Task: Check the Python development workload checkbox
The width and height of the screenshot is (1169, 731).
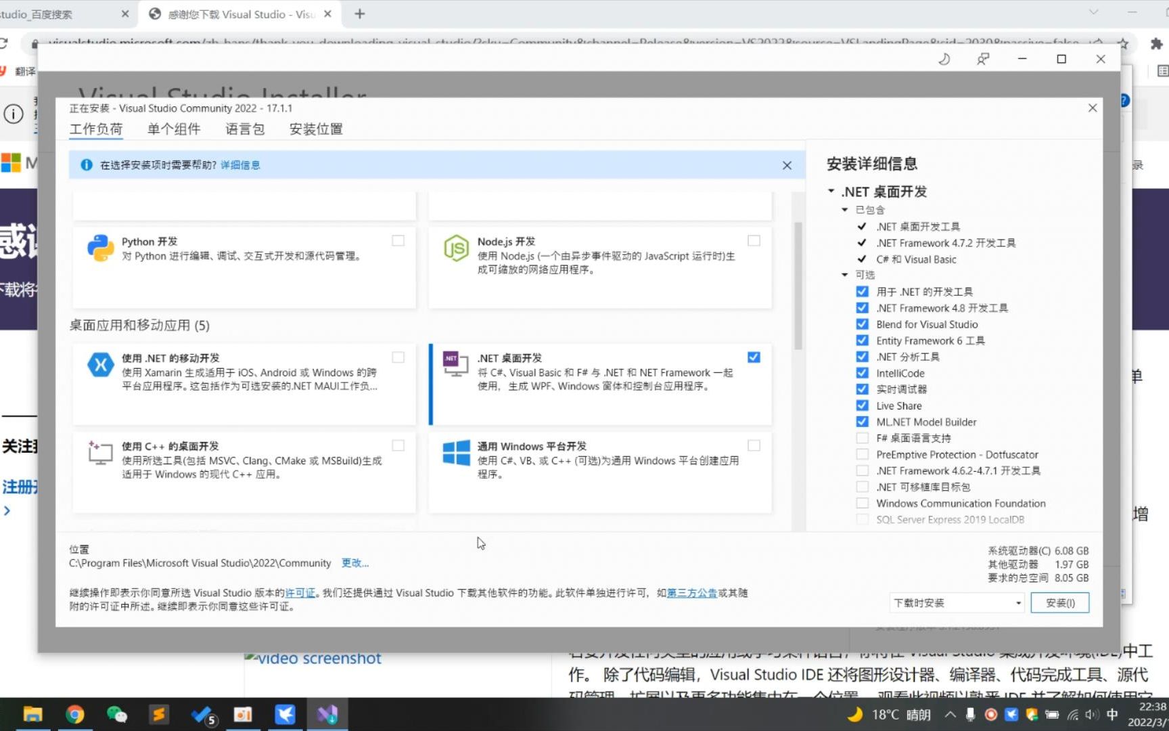Action: click(x=398, y=240)
